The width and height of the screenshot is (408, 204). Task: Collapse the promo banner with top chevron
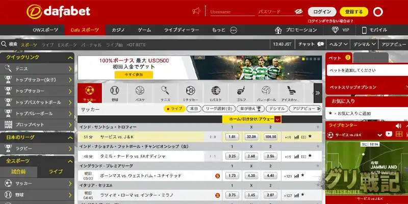[x=199, y=58]
